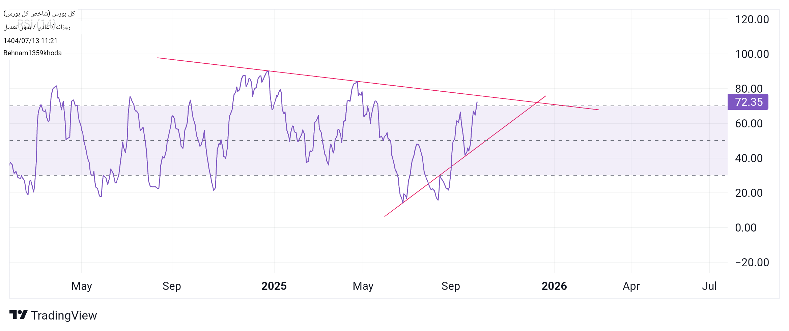
Task: Click the TradingView wordmark text
Action: (64, 315)
